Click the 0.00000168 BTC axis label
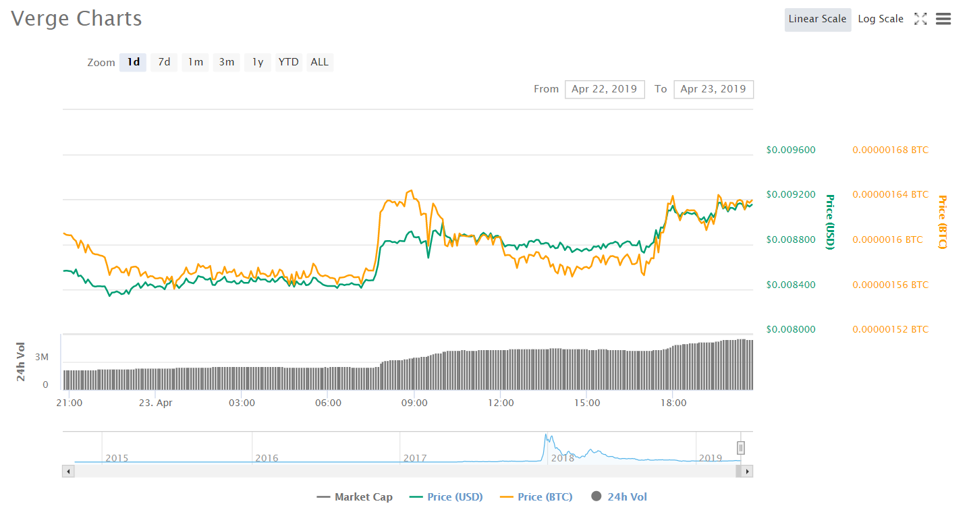This screenshot has width=971, height=510. click(891, 149)
